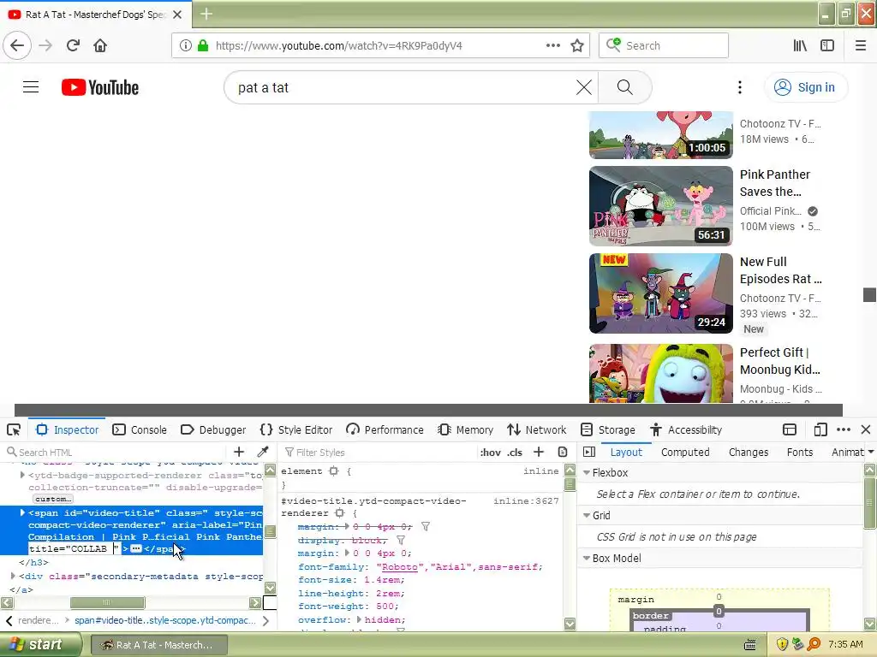Screen dimensions: 877x657
Task: Open the Accessibility tab
Action: point(686,429)
